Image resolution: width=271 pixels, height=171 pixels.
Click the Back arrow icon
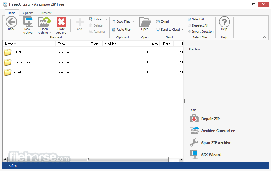11,22
